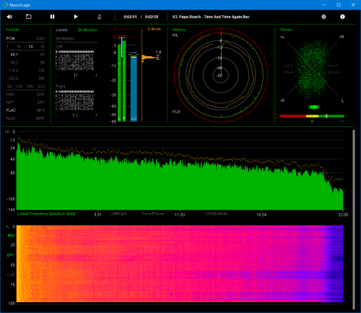Screen dimensions: 361x313
Task: Click the vertical scrollbar on the right
Action: pos(354,219)
